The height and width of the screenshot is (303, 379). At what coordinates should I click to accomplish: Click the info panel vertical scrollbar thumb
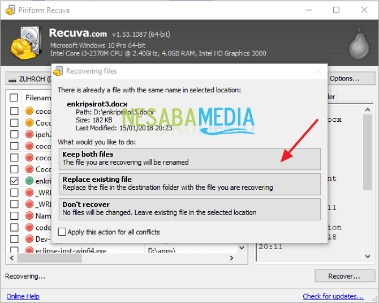(x=368, y=152)
